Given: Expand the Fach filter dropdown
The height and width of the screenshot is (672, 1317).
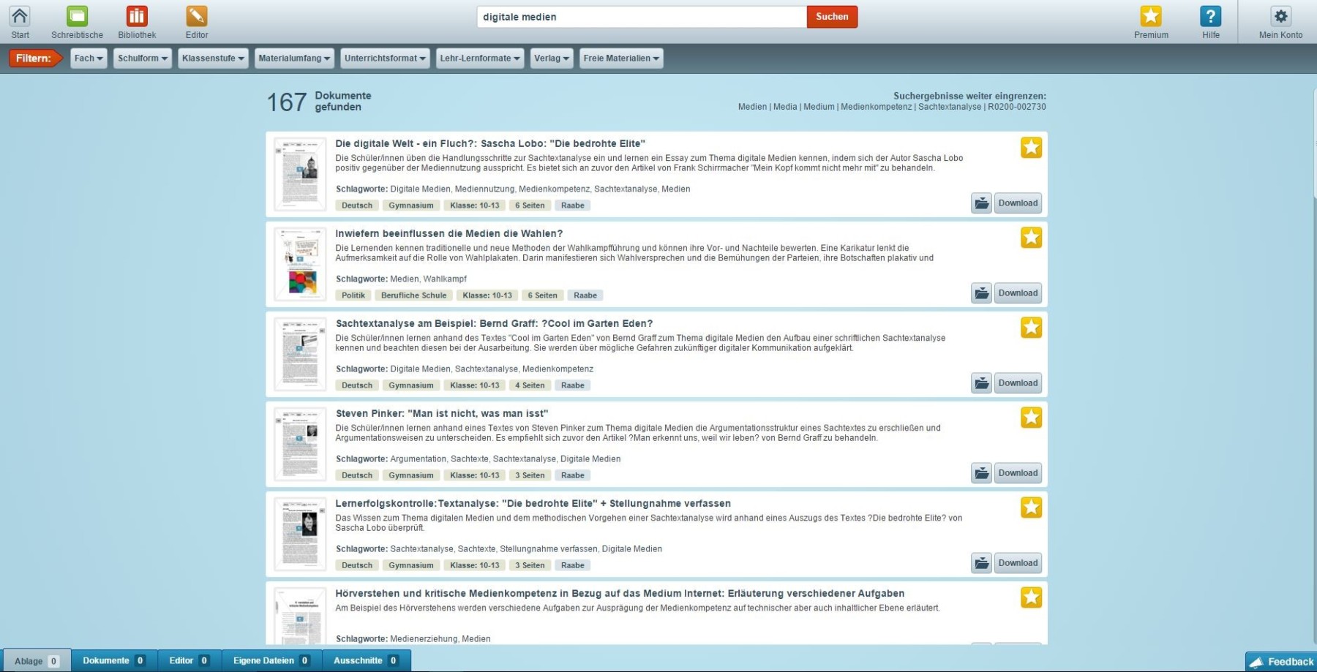Looking at the screenshot, I should point(89,58).
